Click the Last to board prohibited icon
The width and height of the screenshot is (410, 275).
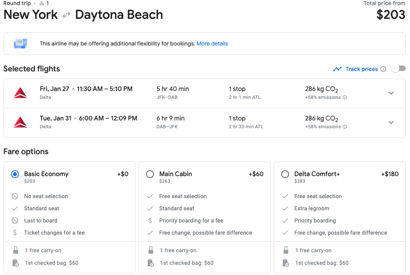pos(15,220)
